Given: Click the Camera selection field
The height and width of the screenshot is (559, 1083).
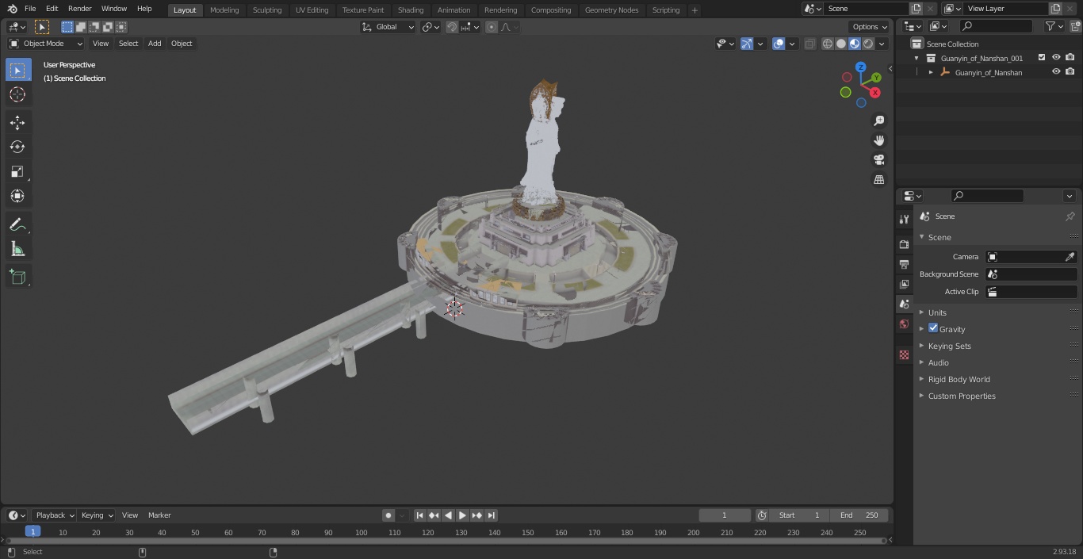Looking at the screenshot, I should click(1031, 257).
